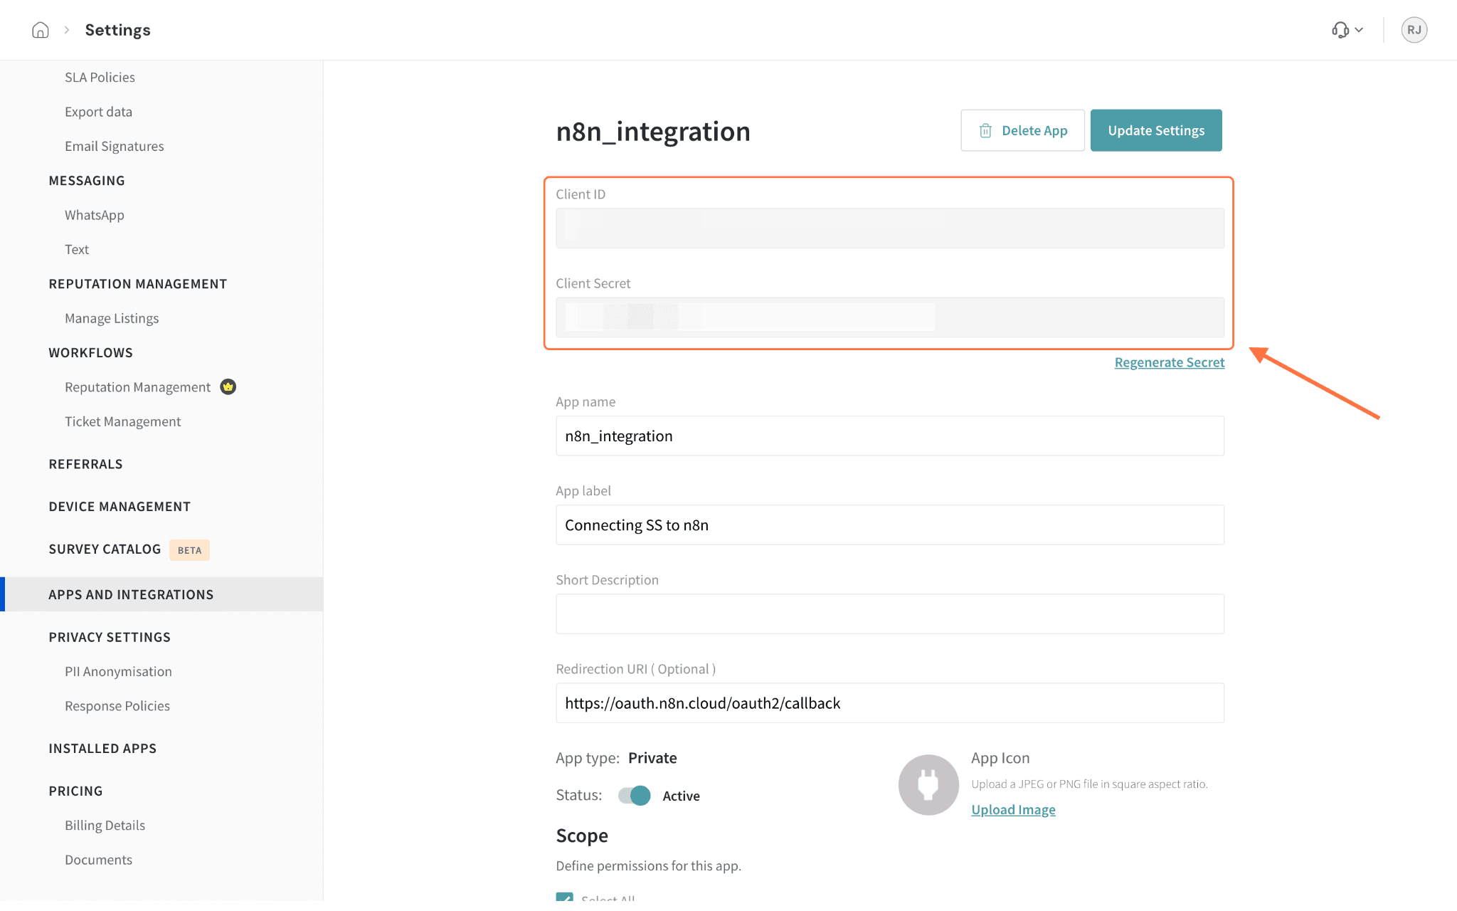This screenshot has height=911, width=1457.
Task: Open PII Anonymisation settings
Action: click(x=118, y=671)
